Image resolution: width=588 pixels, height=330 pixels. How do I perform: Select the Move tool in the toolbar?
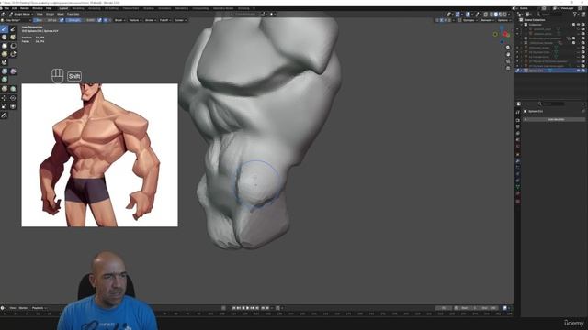(x=4, y=98)
